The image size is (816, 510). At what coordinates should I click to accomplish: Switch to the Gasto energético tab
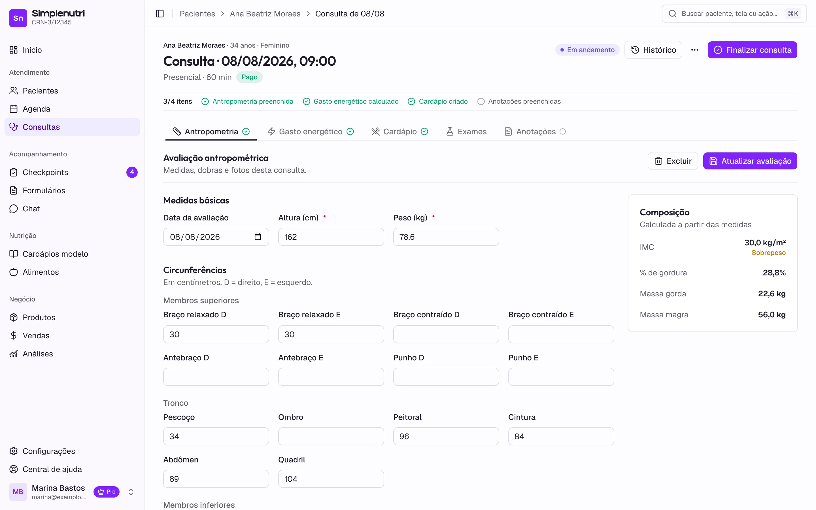[311, 131]
